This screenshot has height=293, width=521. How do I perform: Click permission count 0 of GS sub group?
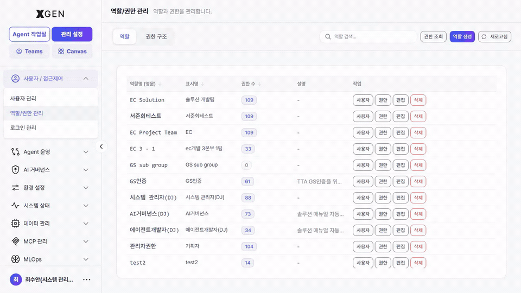tap(246, 165)
